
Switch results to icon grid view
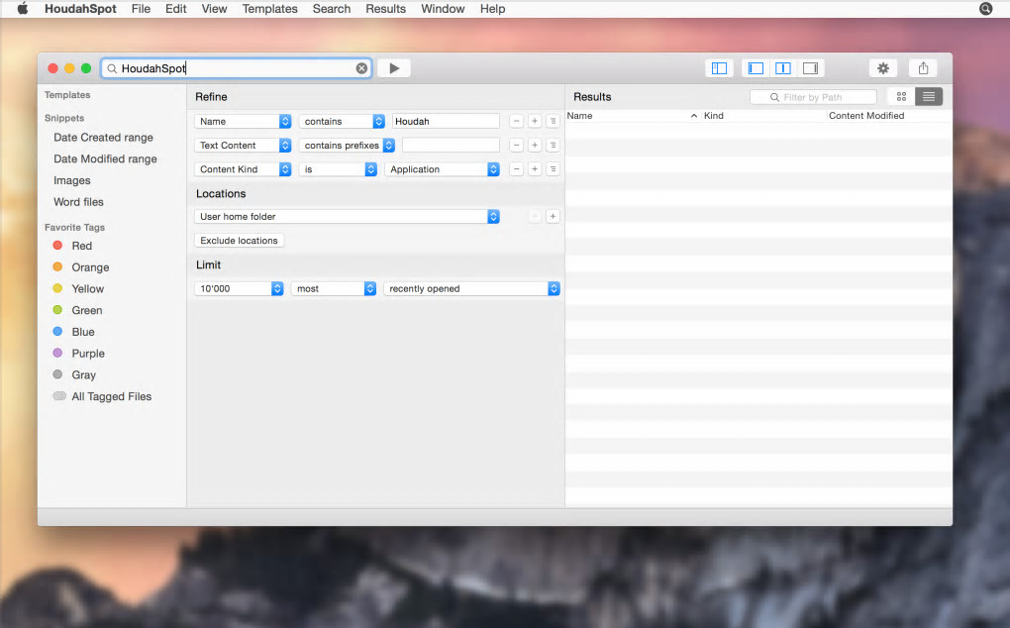point(901,97)
